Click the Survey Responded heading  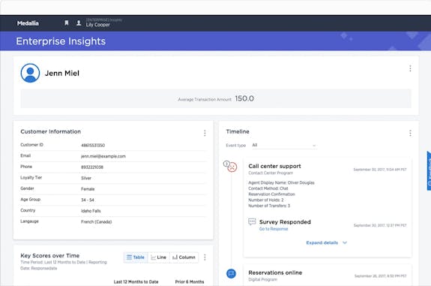[x=285, y=222]
